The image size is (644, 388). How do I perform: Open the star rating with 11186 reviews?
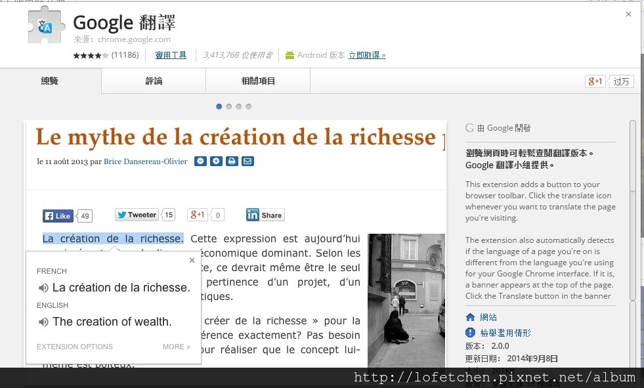106,55
